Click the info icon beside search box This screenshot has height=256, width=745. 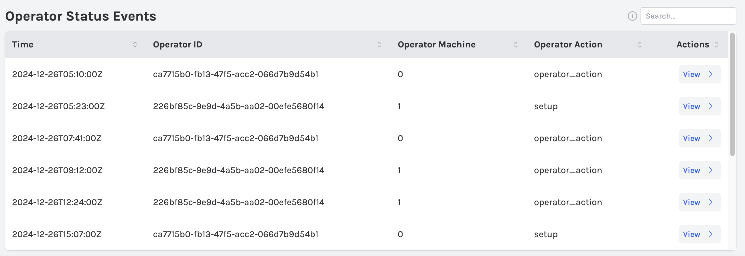click(x=632, y=16)
